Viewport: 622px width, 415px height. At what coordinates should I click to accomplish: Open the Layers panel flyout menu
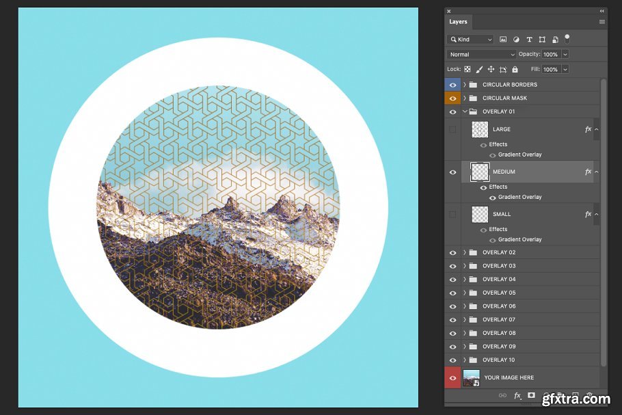602,22
